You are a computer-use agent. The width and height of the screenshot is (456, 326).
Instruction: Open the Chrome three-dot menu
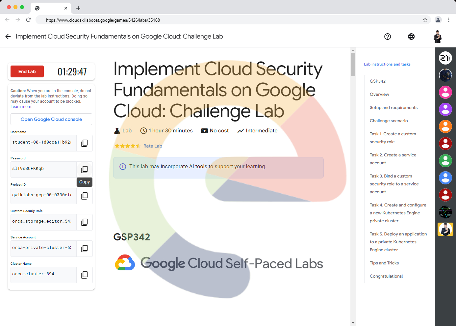point(449,20)
